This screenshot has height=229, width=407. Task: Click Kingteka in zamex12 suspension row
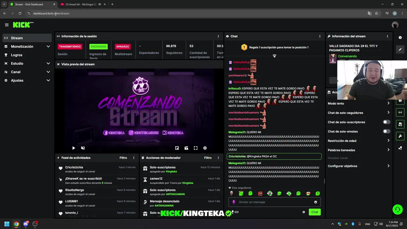point(188,183)
